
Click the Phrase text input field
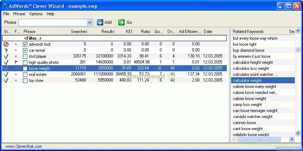coord(53,22)
